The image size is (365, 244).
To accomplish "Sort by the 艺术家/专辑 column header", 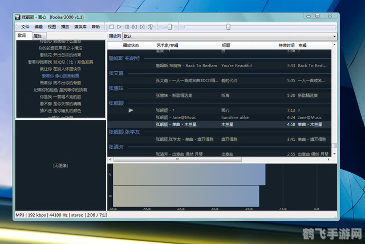I will (167, 46).
